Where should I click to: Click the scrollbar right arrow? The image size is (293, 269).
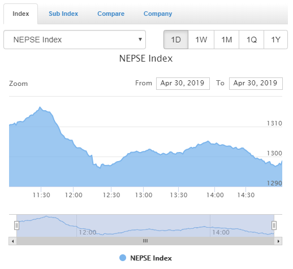click(278, 241)
